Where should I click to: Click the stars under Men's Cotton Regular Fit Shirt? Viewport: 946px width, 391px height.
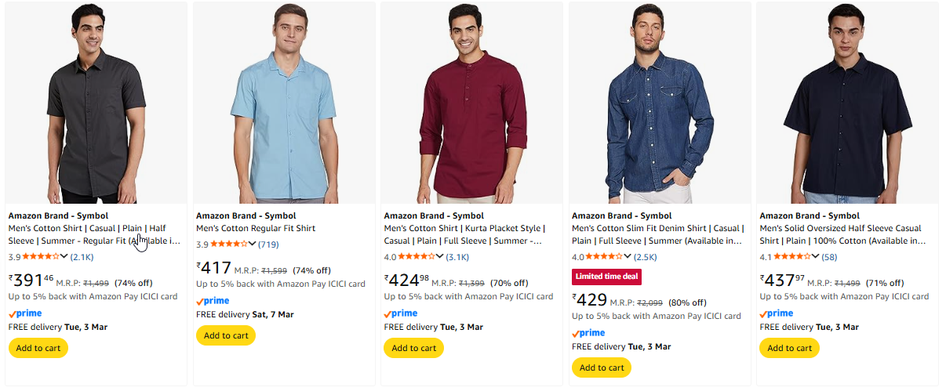[x=228, y=244]
